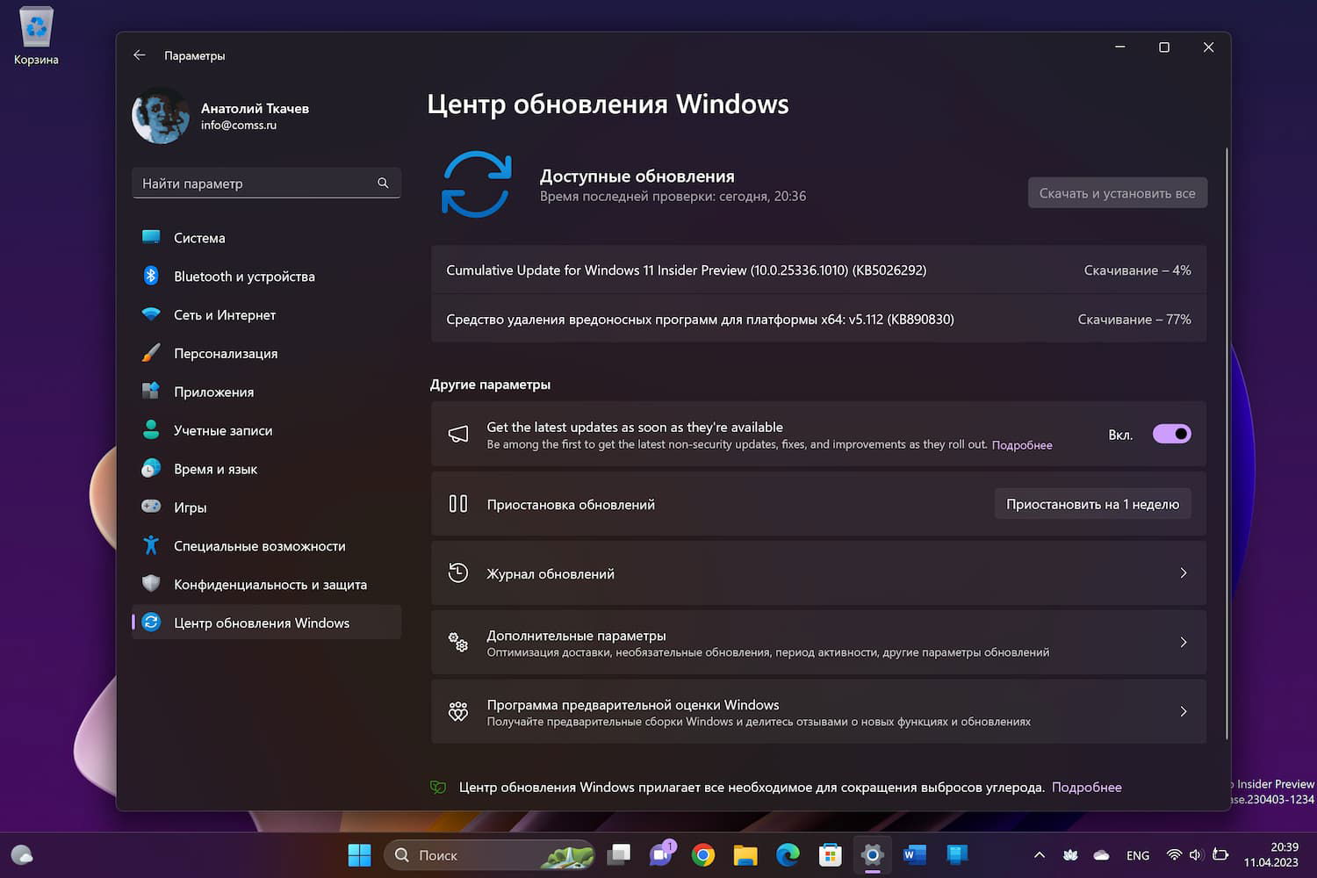Click the info@comss.ru account email
Image resolution: width=1317 pixels, height=878 pixels.
click(239, 126)
